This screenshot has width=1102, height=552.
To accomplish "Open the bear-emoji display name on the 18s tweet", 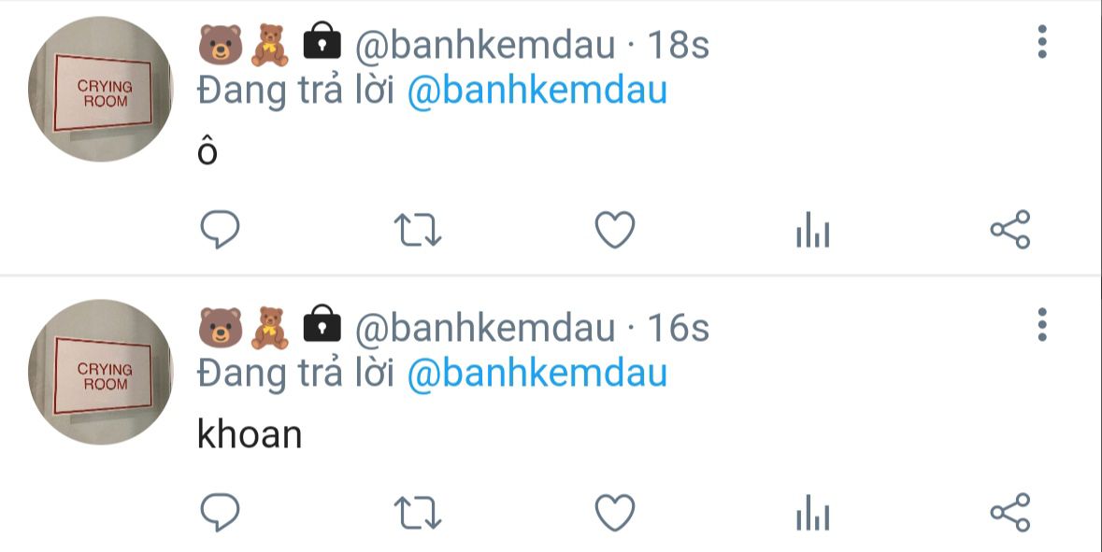I will (x=270, y=45).
